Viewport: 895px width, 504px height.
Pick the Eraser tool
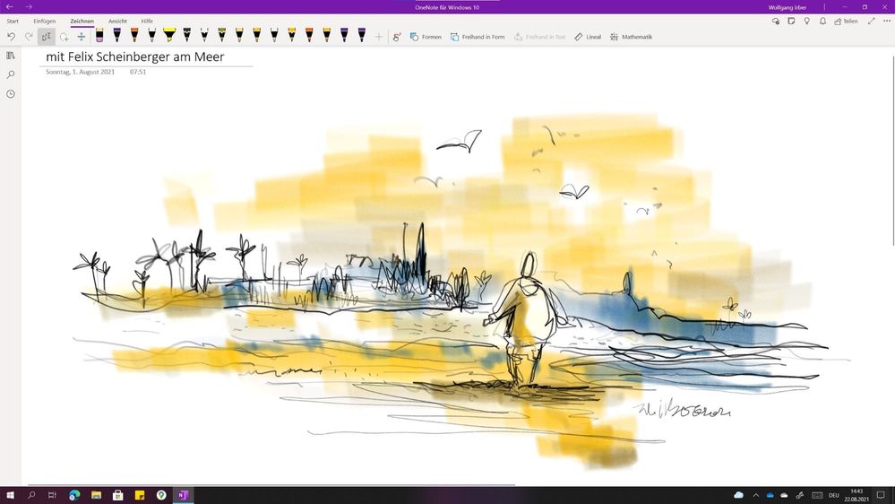[x=99, y=36]
